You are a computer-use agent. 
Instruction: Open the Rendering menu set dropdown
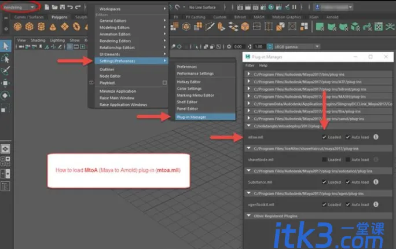19,7
